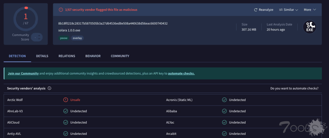Open the Relations tab
Screen dimensions: 329x138
click(x=67, y=56)
